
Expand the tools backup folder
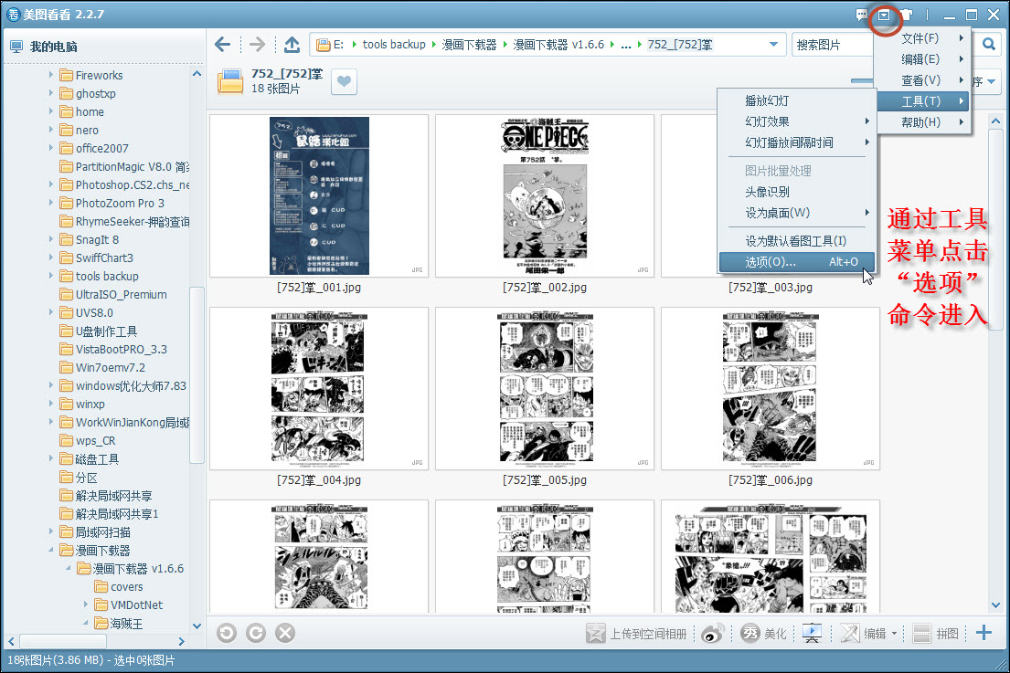(x=51, y=276)
